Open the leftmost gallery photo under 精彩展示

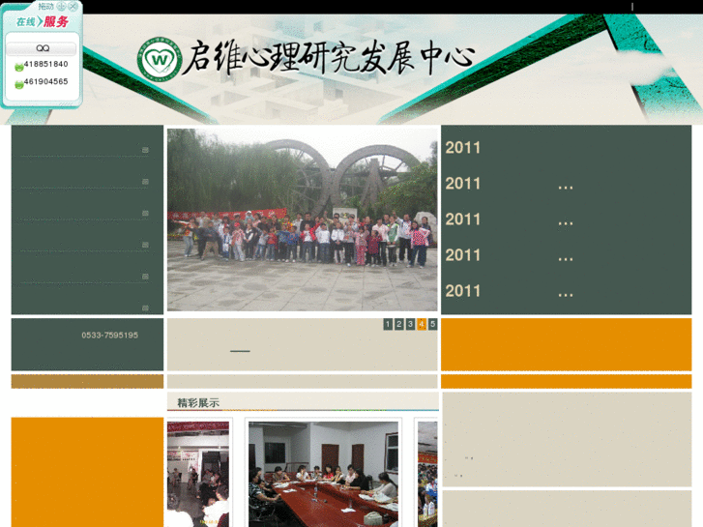[x=198, y=474]
